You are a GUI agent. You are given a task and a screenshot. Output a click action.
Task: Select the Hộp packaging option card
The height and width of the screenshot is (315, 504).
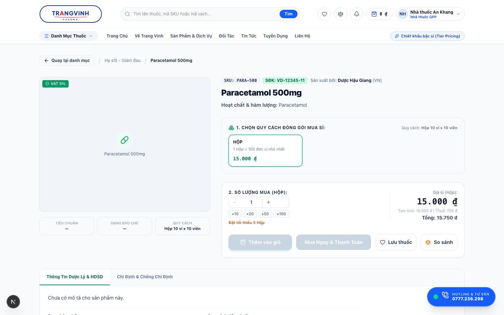pyautogui.click(x=265, y=150)
